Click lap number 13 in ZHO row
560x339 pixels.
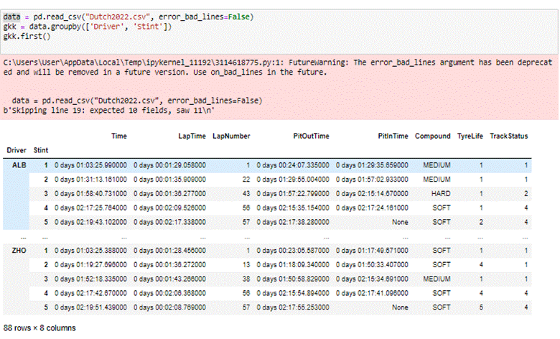click(x=246, y=265)
